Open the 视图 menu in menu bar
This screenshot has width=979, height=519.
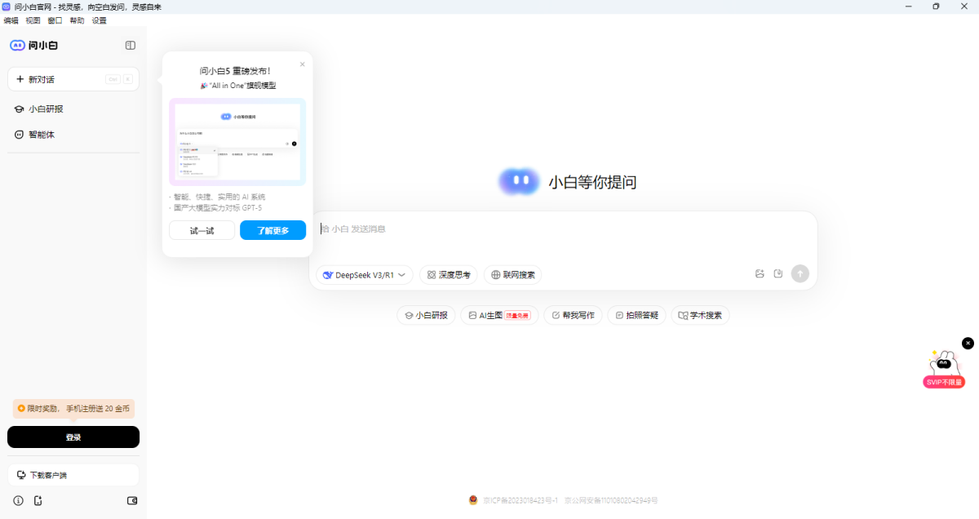pyautogui.click(x=33, y=20)
